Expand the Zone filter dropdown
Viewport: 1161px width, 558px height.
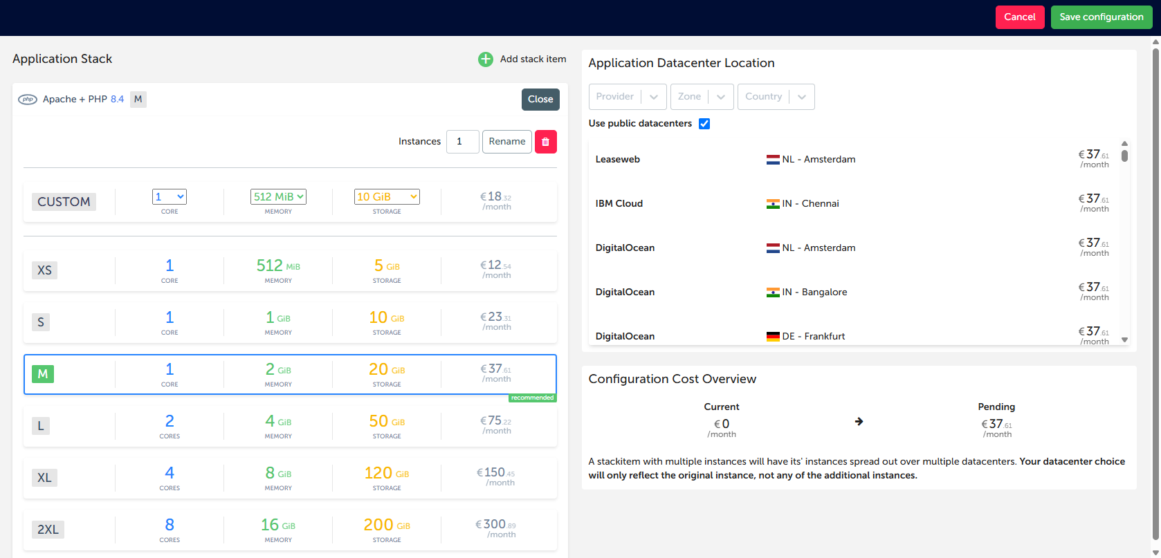[701, 97]
